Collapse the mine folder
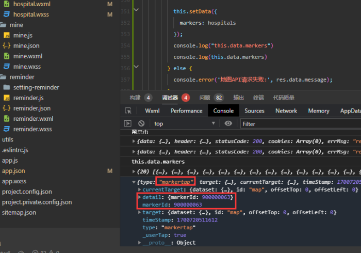 (x=15, y=25)
